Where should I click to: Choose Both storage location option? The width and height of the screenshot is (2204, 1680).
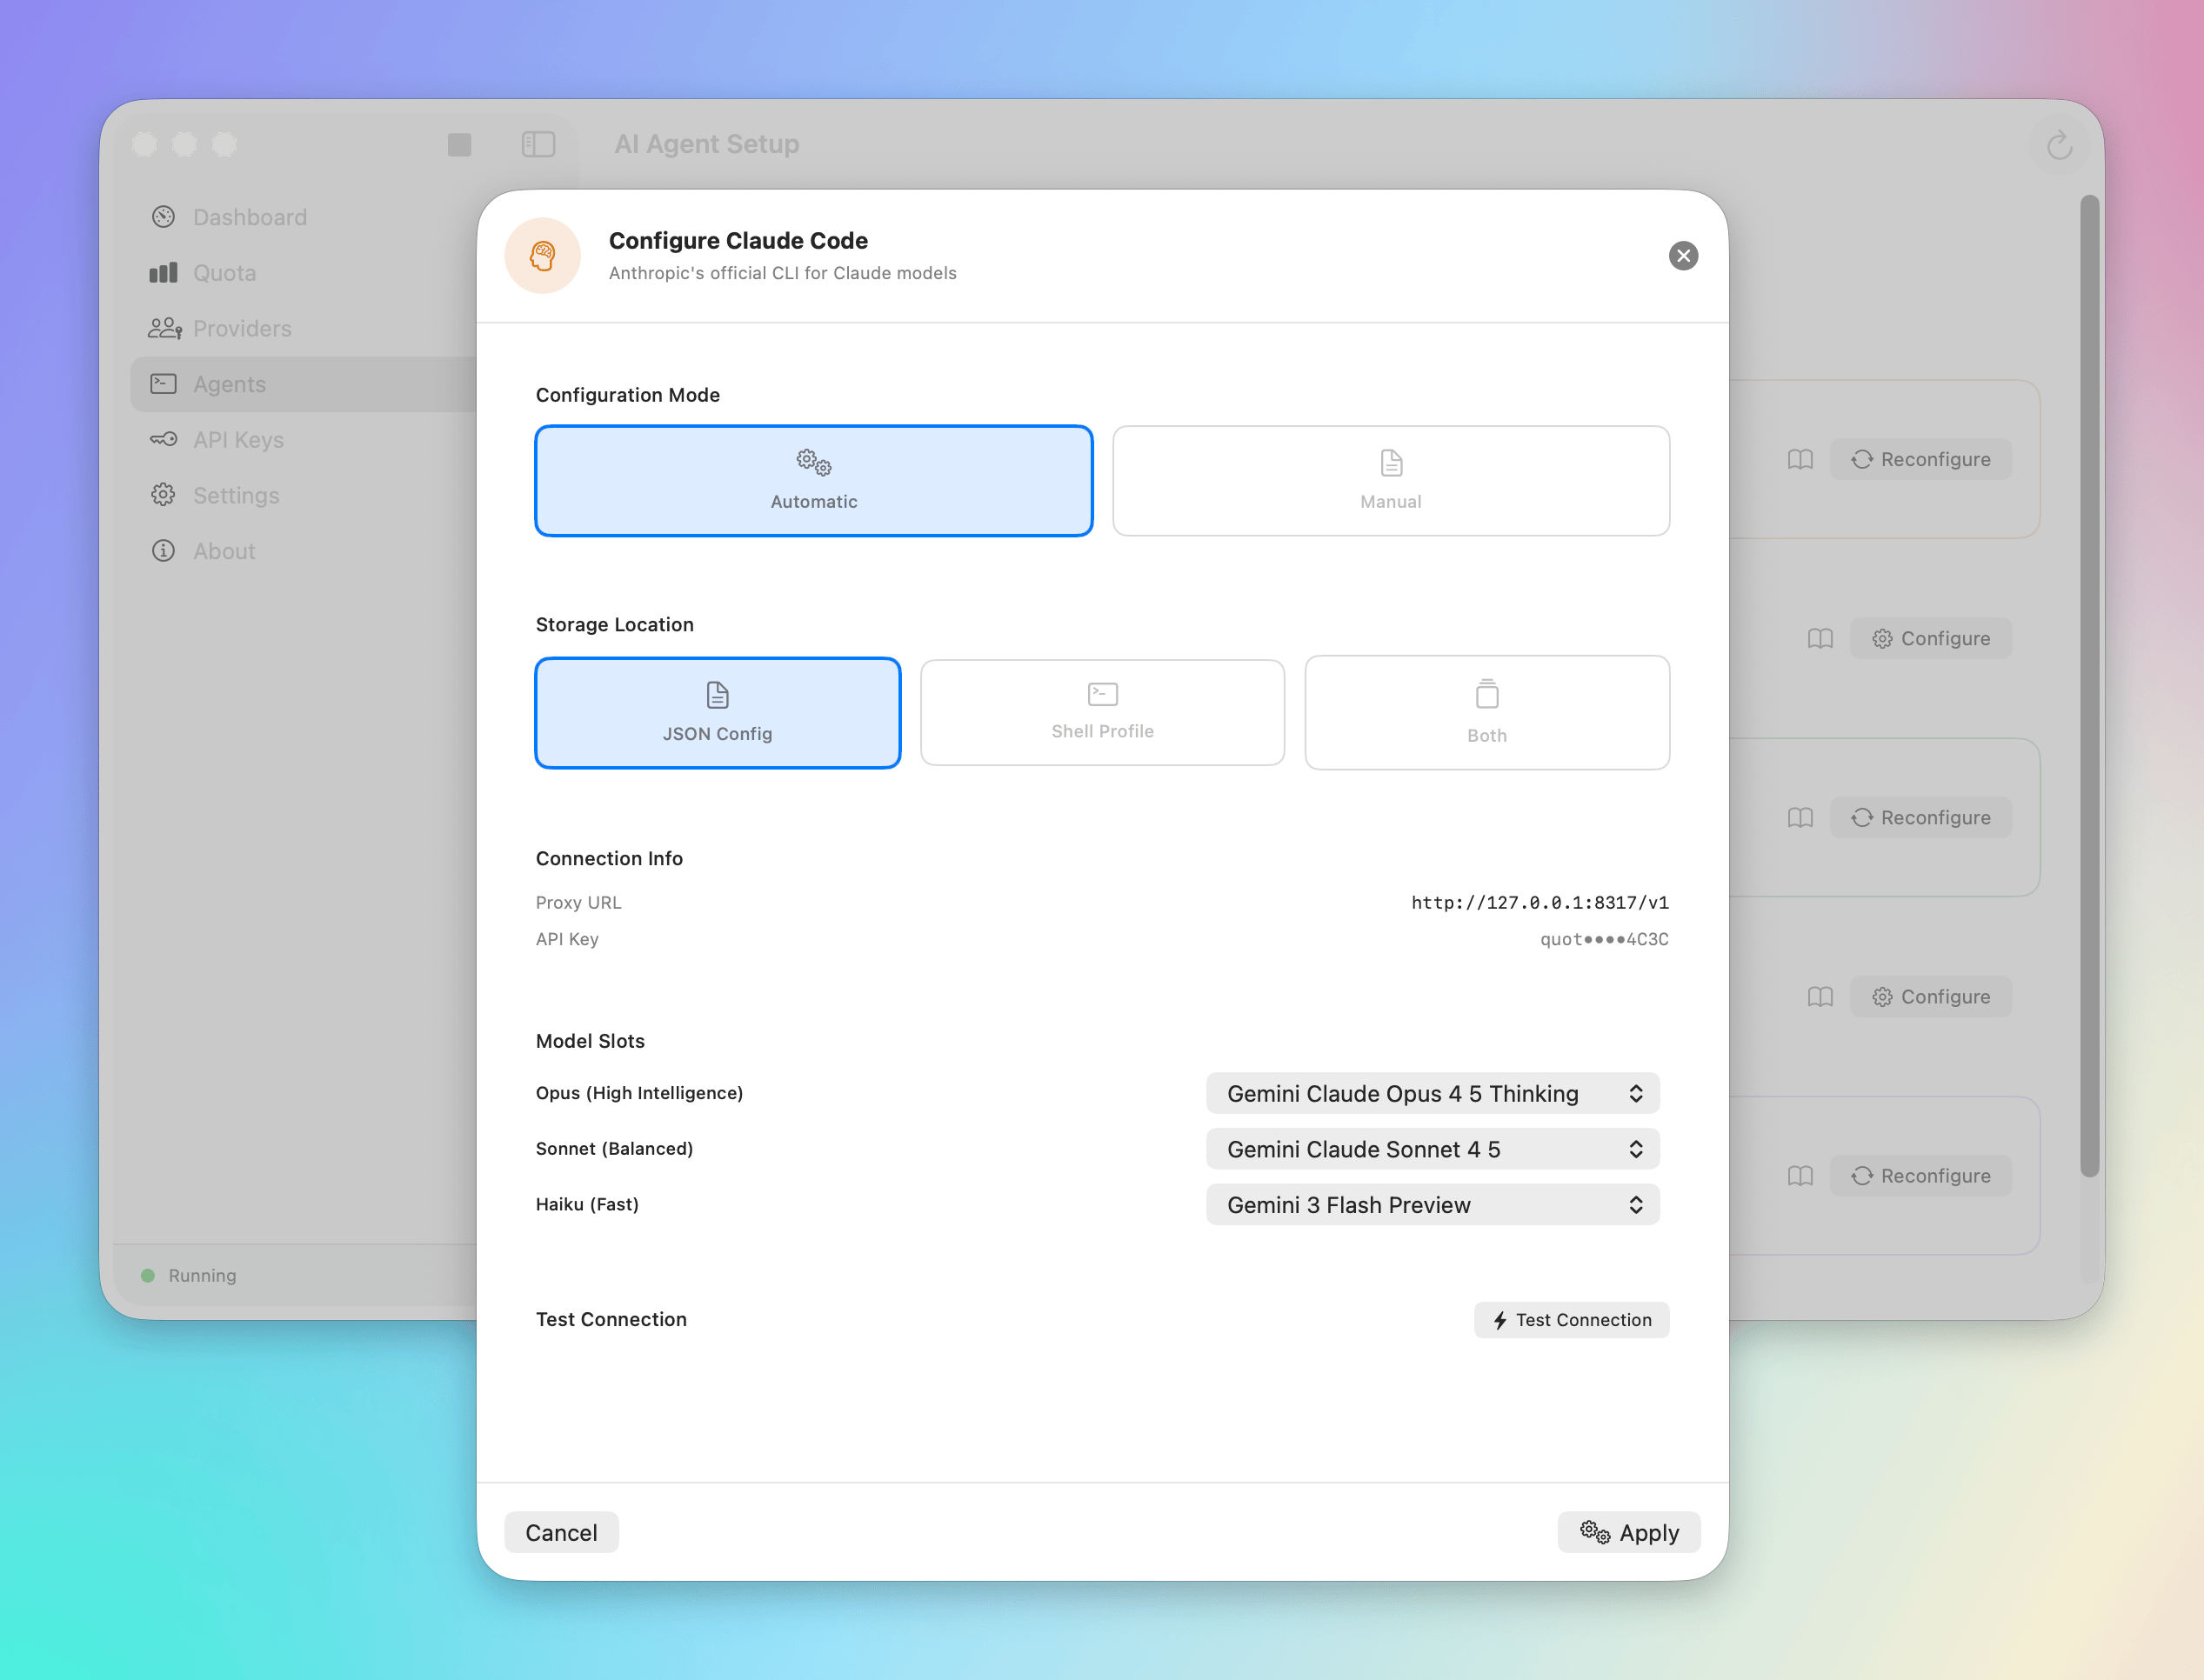(x=1486, y=712)
